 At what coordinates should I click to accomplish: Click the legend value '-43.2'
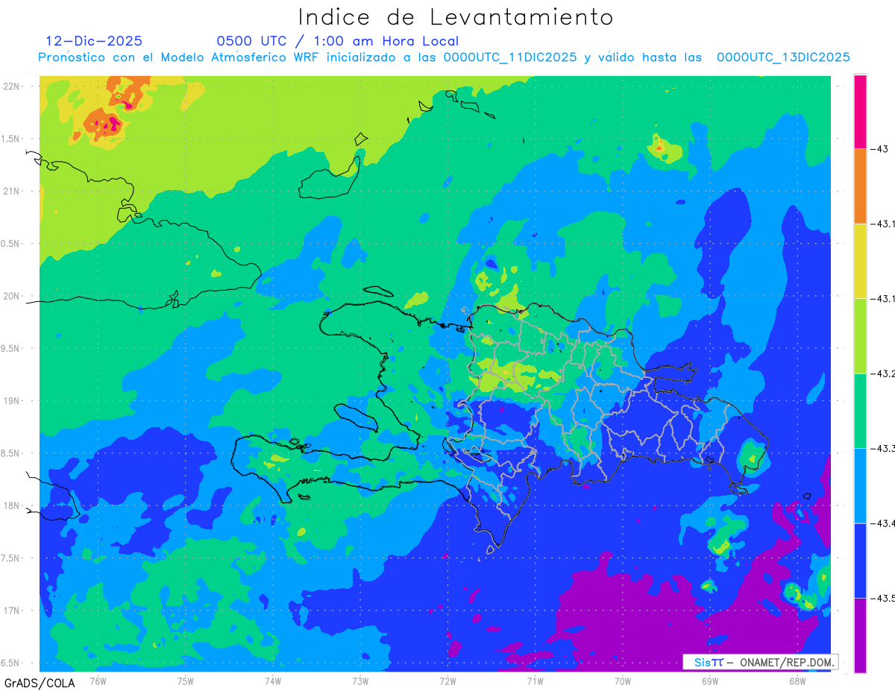(885, 373)
